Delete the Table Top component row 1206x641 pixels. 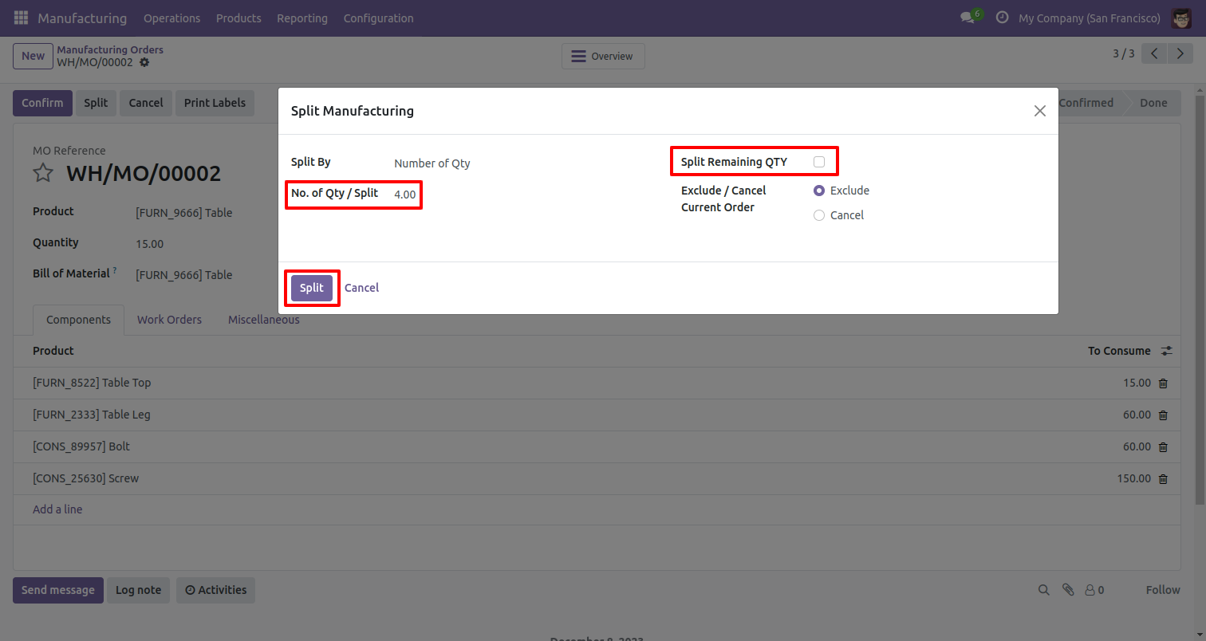(1163, 383)
